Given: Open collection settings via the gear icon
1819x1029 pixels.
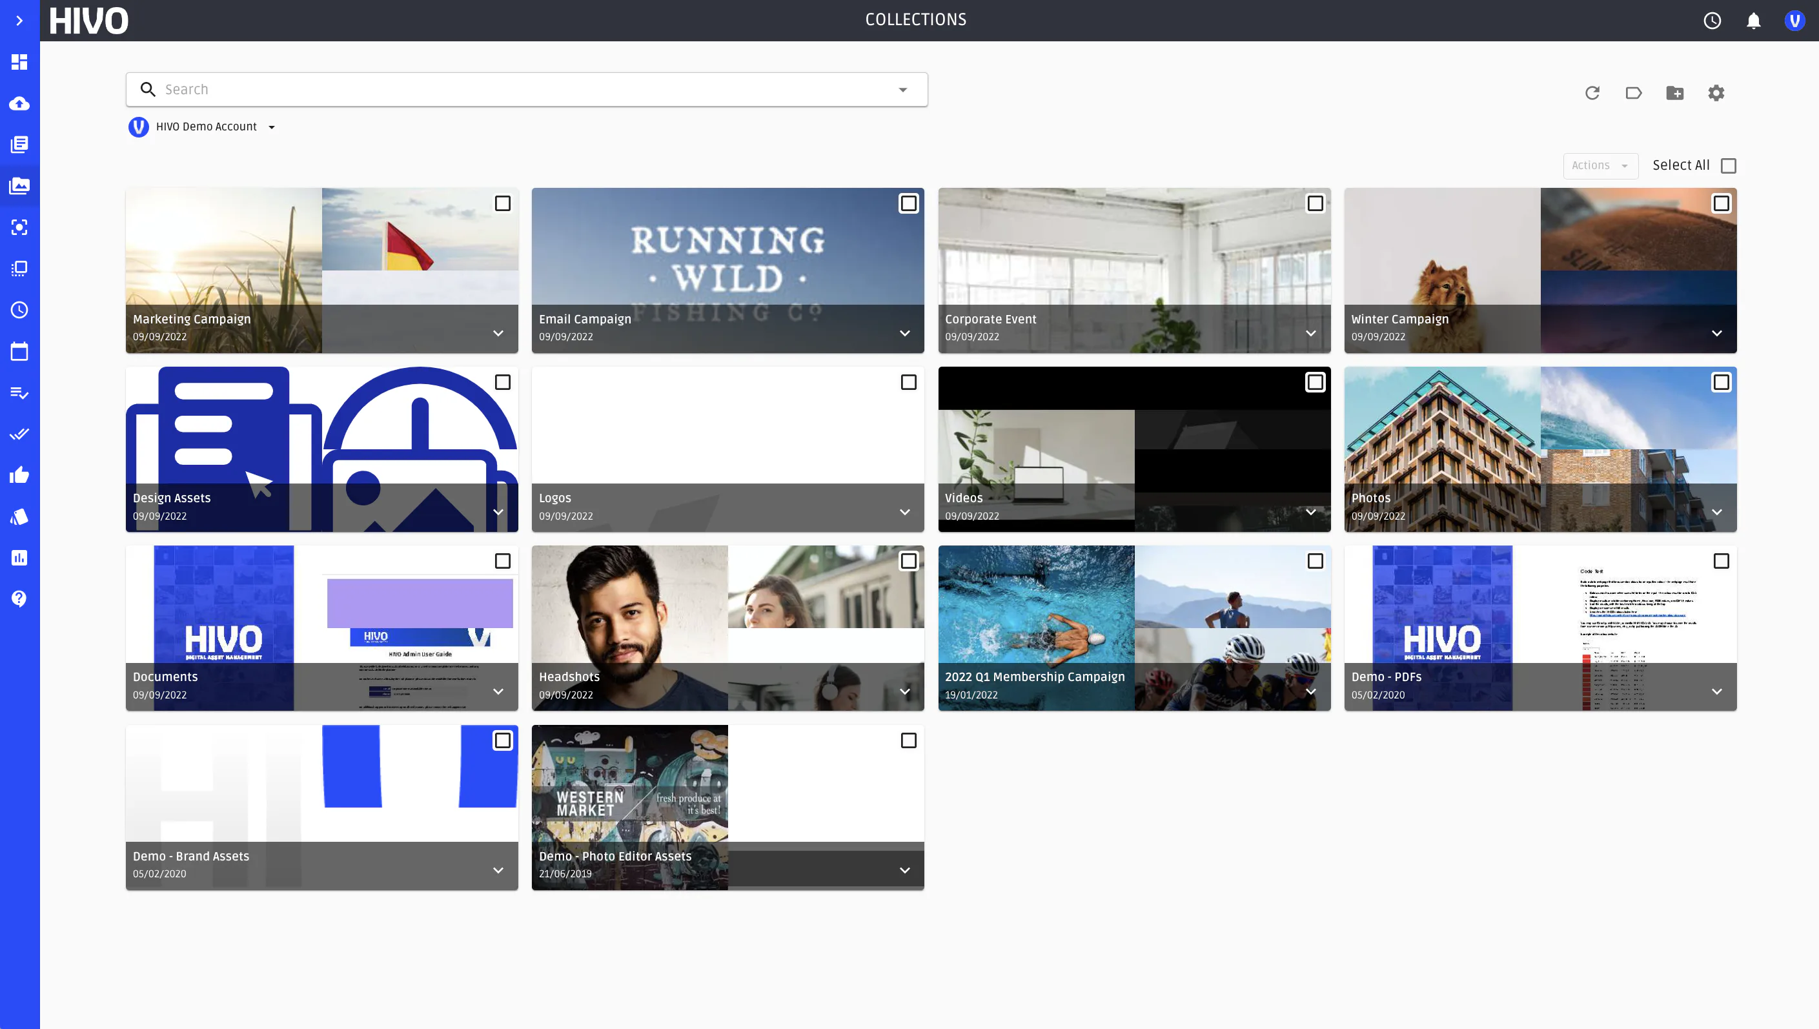Looking at the screenshot, I should [1716, 92].
